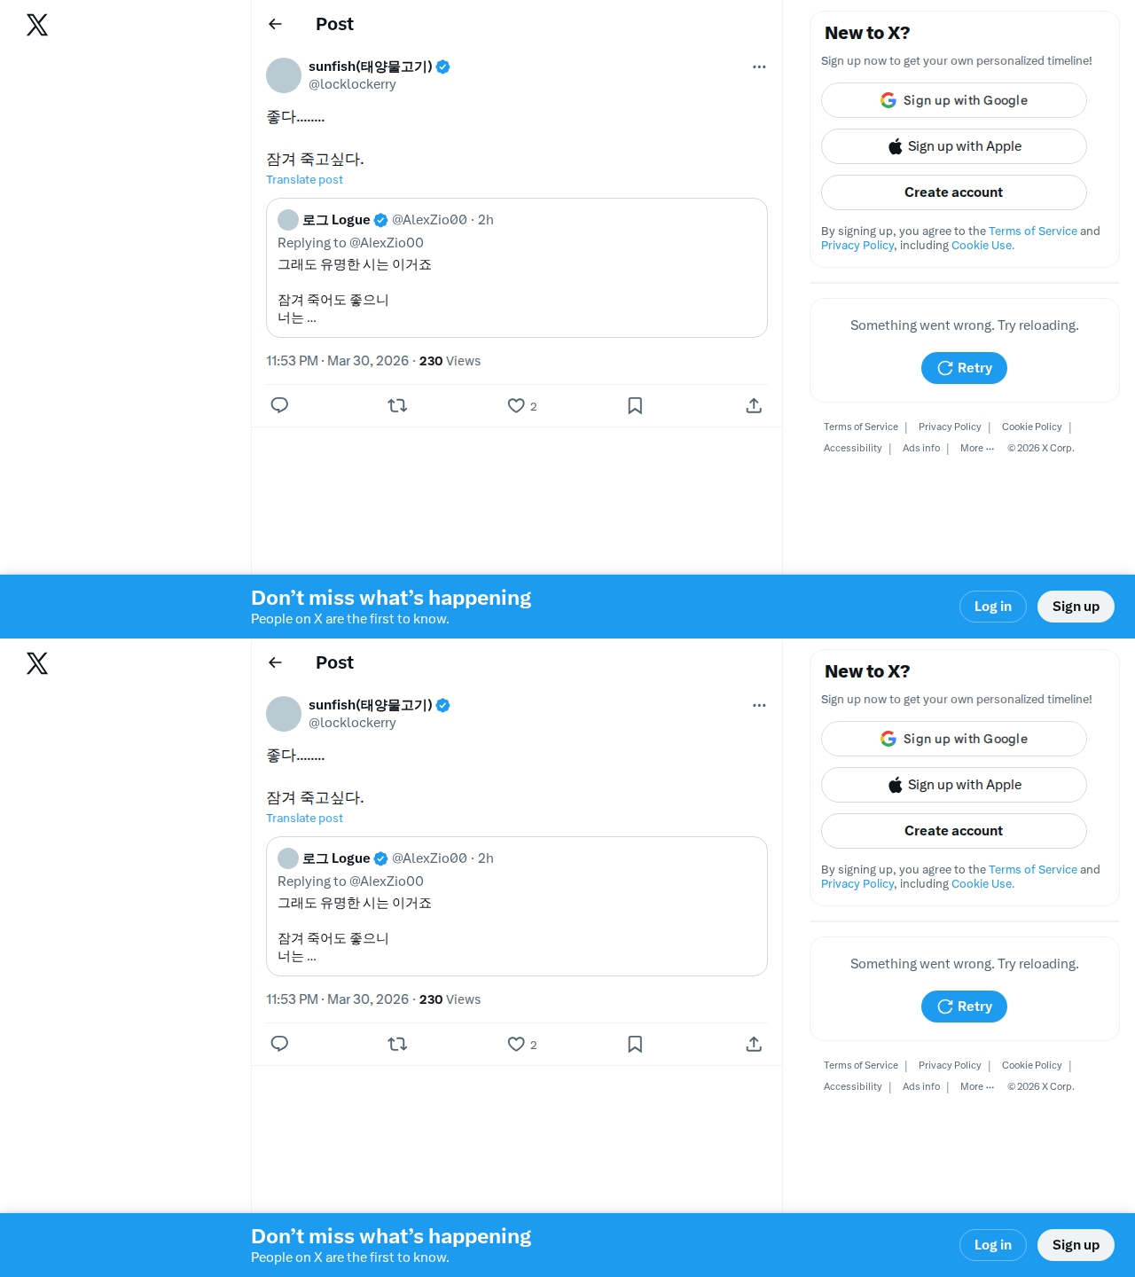Reply to the sunfish post in the upper copy
The image size is (1135, 1277).
pos(279,405)
